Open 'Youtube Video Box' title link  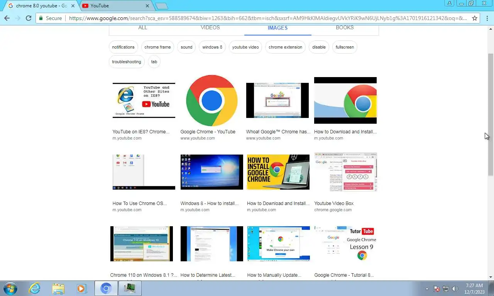334,203
